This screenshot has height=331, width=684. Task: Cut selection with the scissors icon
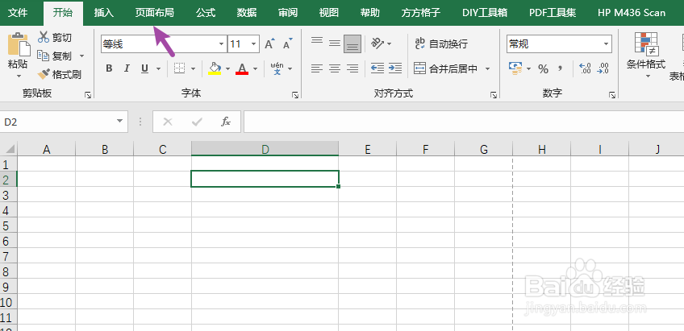pyautogui.click(x=44, y=38)
